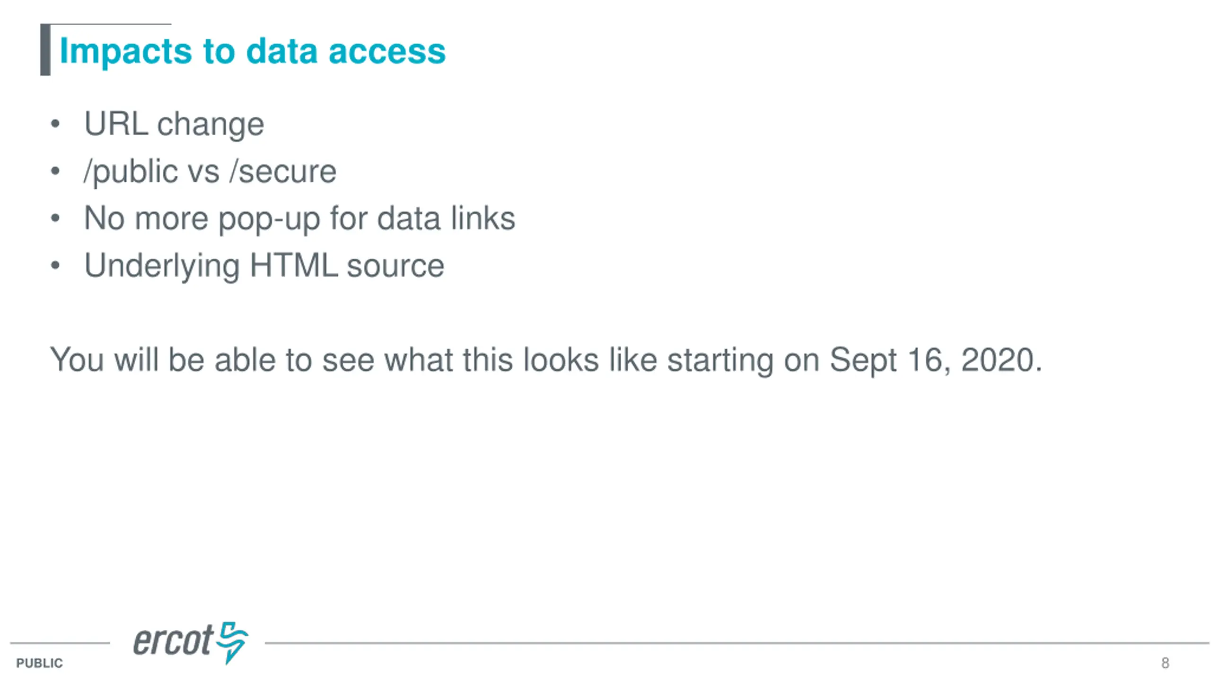
Task: Click bullet dot before /public vs /secure
Action: 55,171
